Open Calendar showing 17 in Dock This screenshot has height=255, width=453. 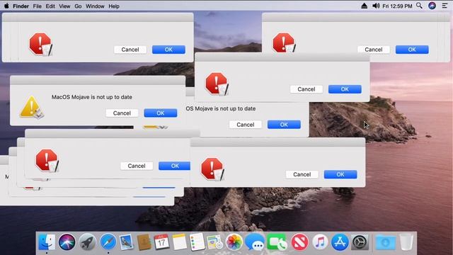pos(162,242)
